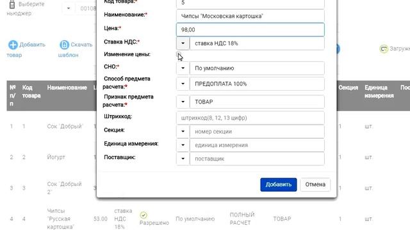Open the СНО dropdown arrow
This screenshot has width=410, height=230.
point(183,68)
